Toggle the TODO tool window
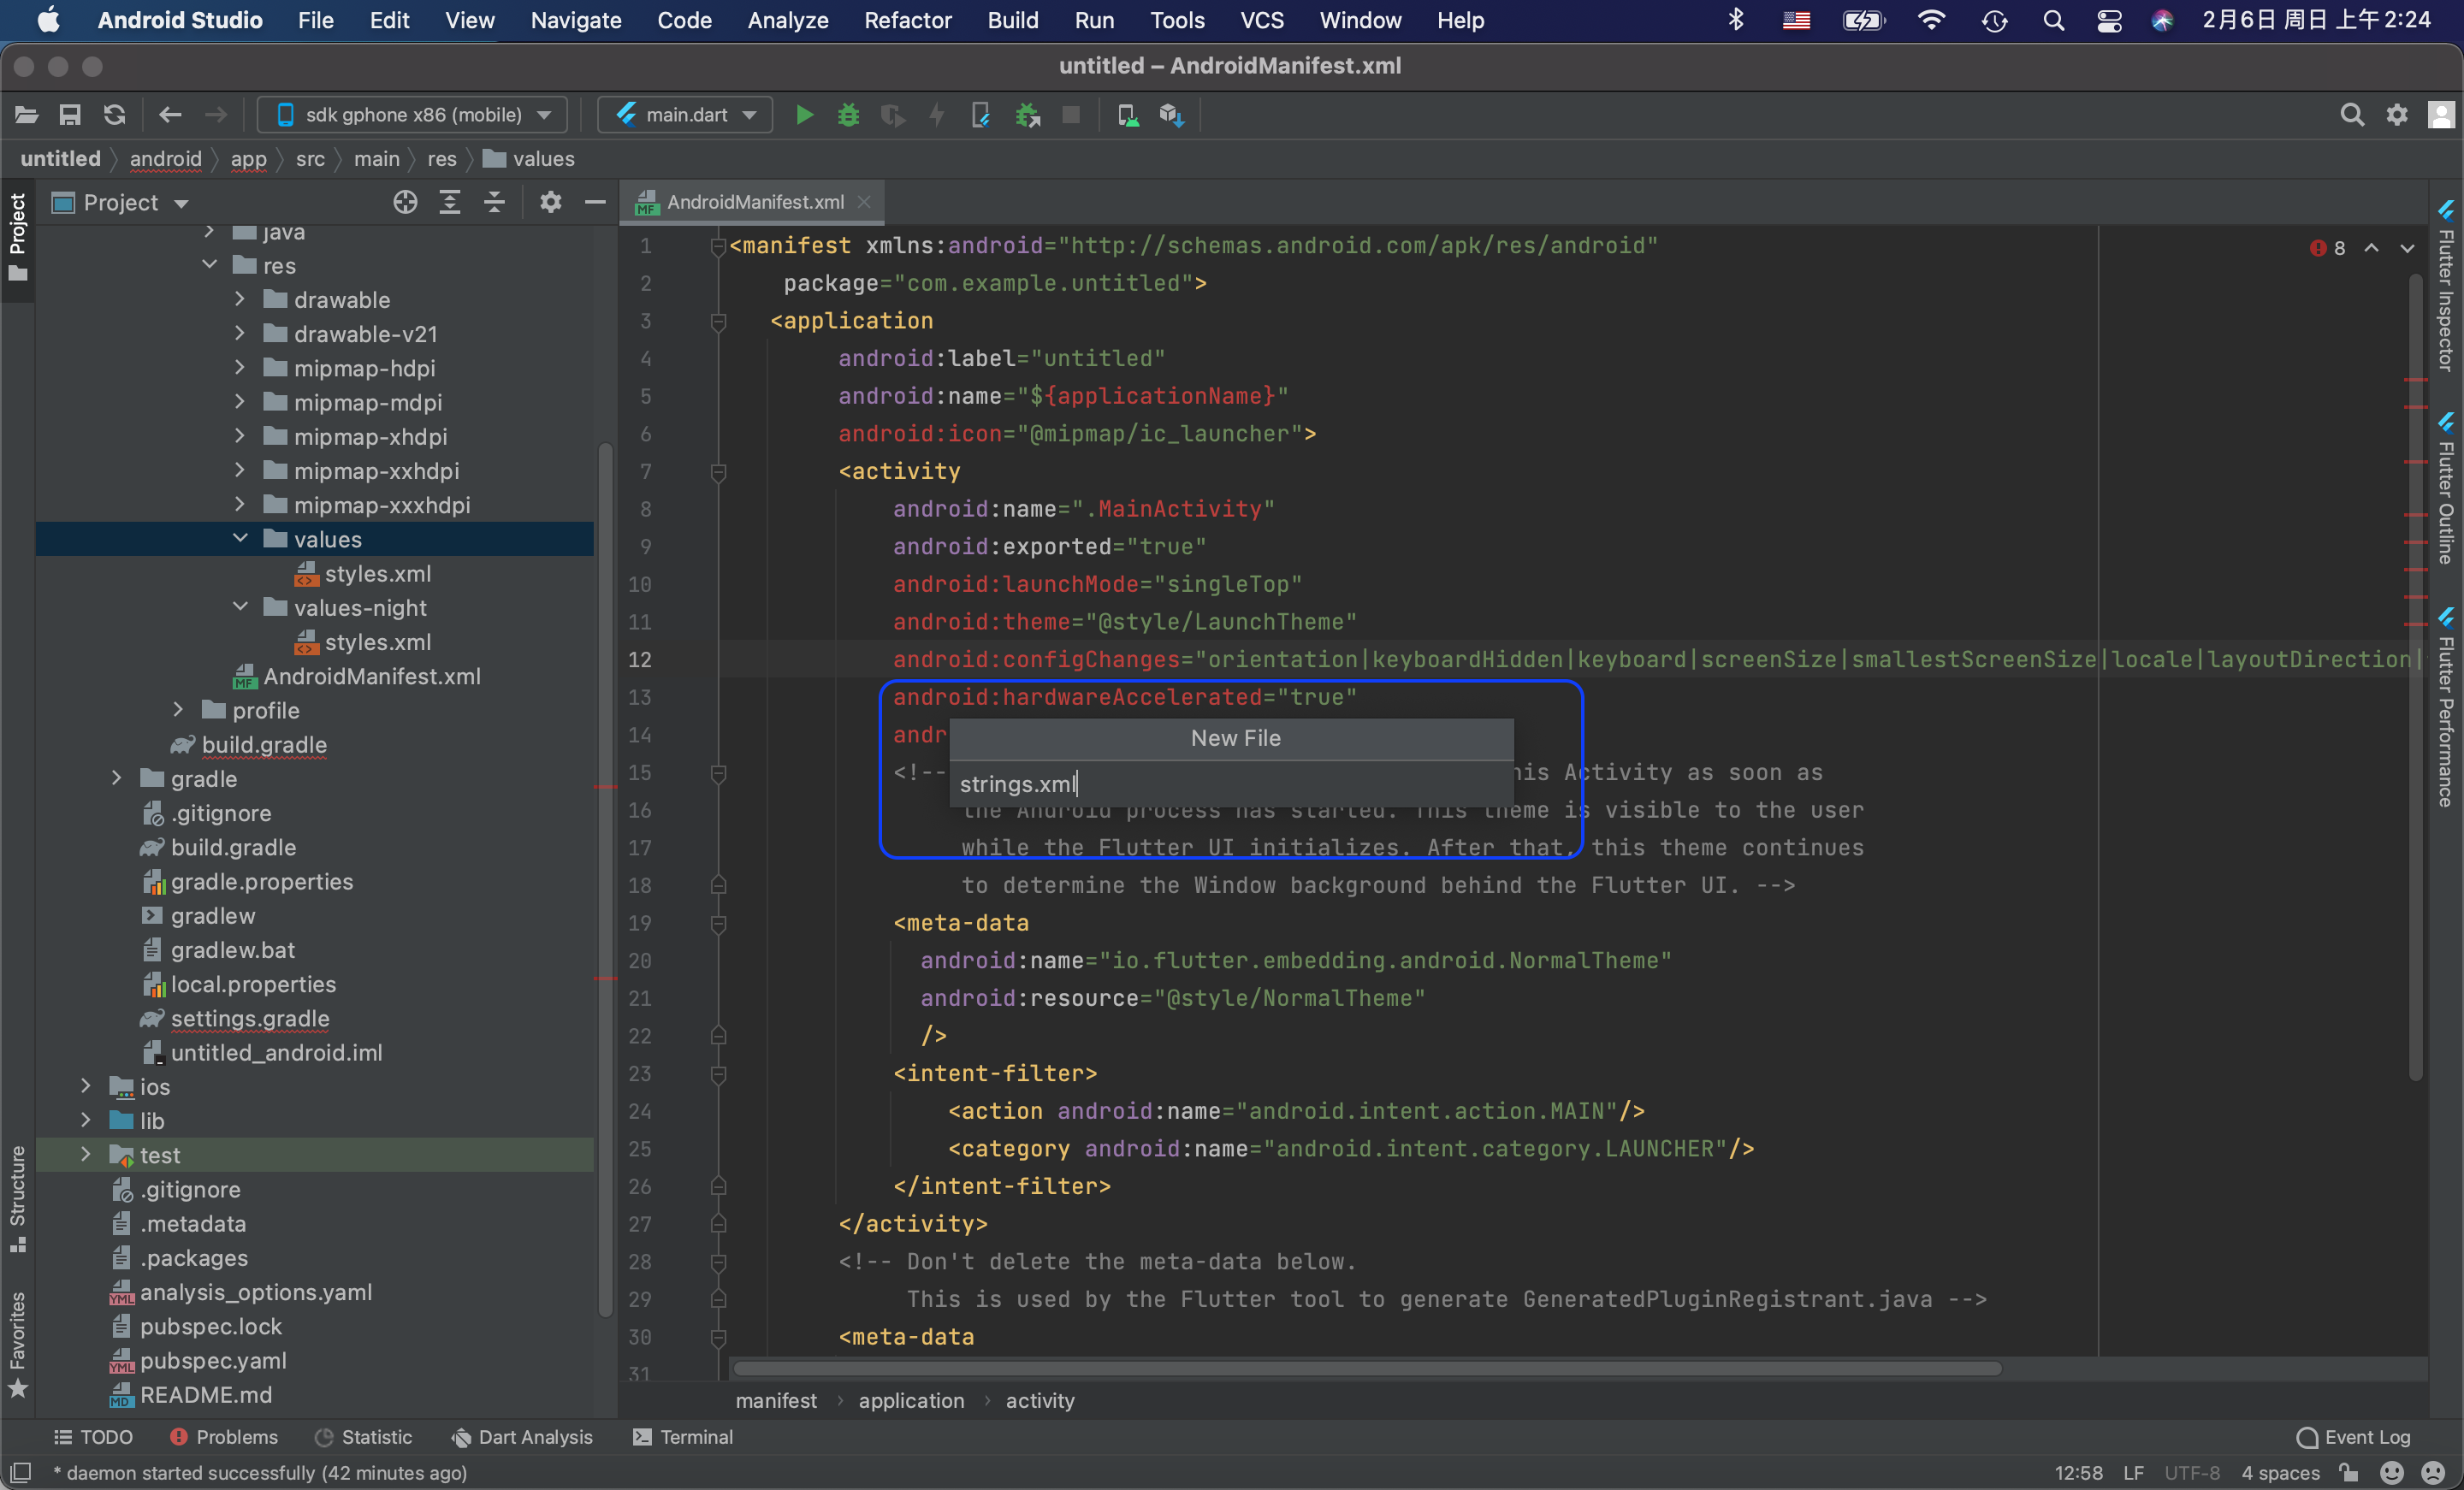This screenshot has height=1490, width=2464. coord(93,1437)
